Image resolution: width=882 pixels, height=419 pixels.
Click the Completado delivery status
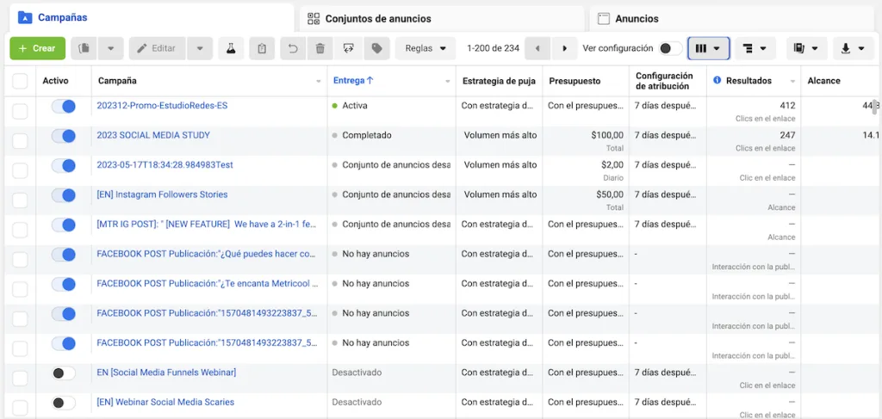pyautogui.click(x=367, y=135)
